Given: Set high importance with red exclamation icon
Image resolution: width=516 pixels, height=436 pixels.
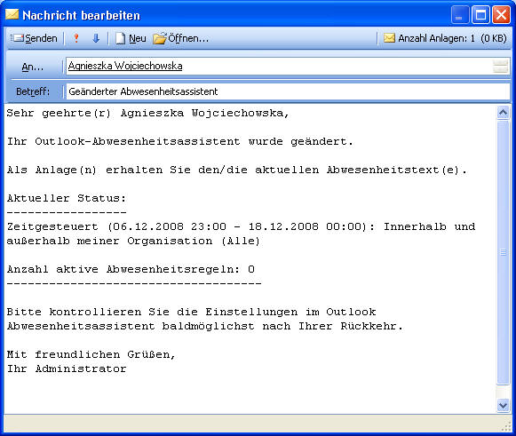Looking at the screenshot, I should [76, 38].
